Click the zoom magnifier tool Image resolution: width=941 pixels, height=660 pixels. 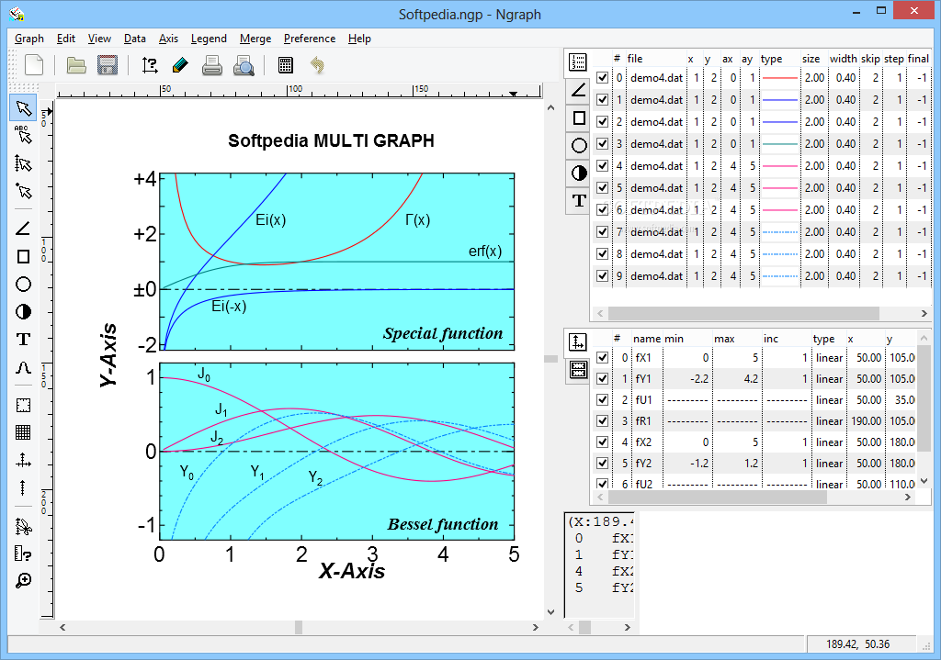click(23, 580)
